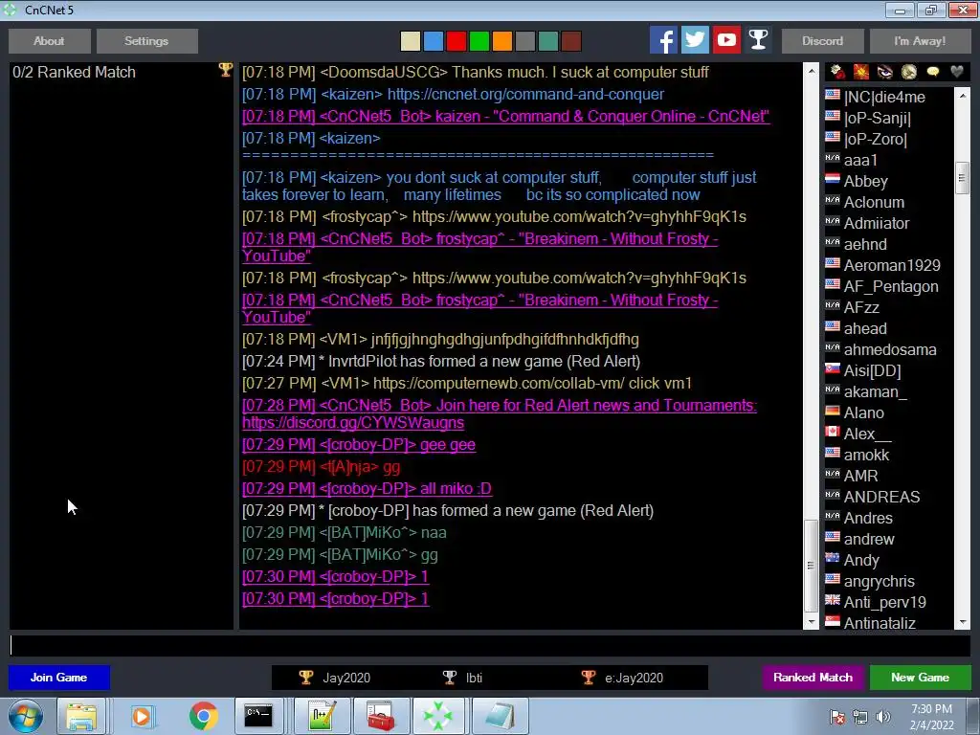Open the Facebook page icon
Screen dimensions: 980x735
[663, 40]
